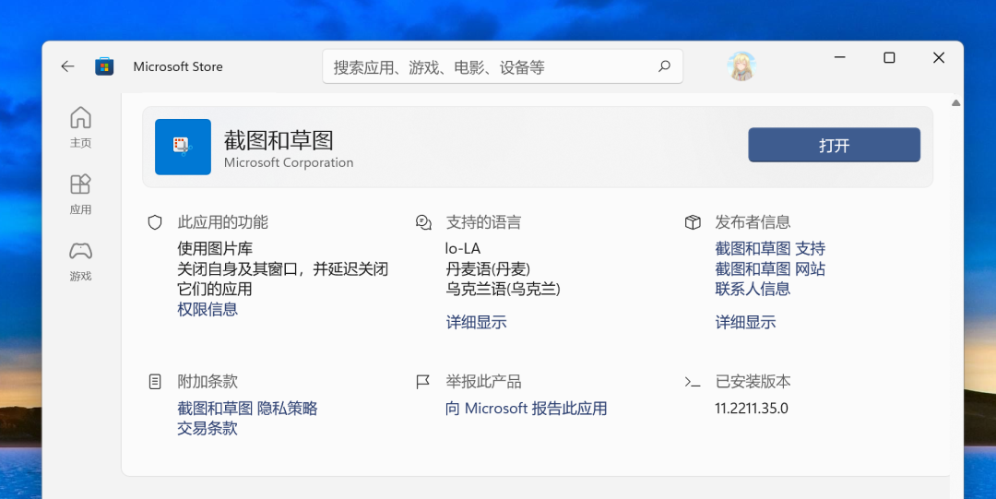Click the 此应用的功能 heading

coord(223,222)
